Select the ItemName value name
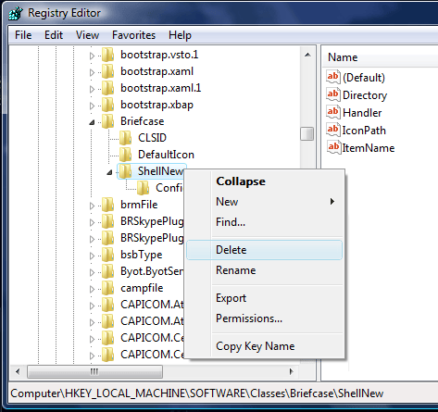 tap(369, 148)
